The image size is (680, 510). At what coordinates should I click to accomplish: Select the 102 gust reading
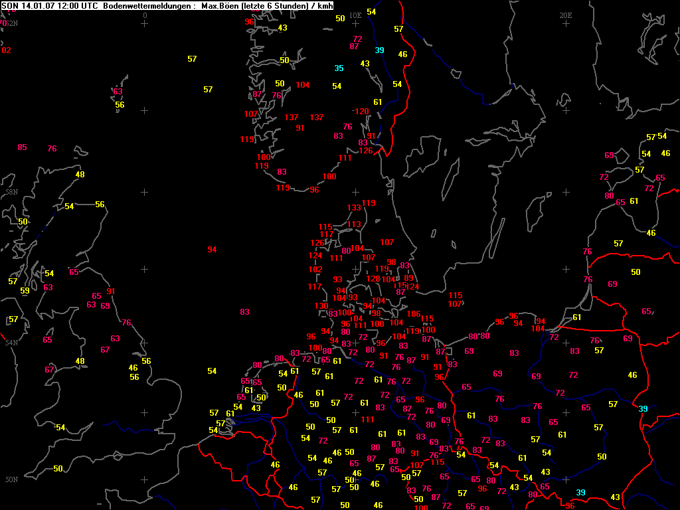(315, 270)
